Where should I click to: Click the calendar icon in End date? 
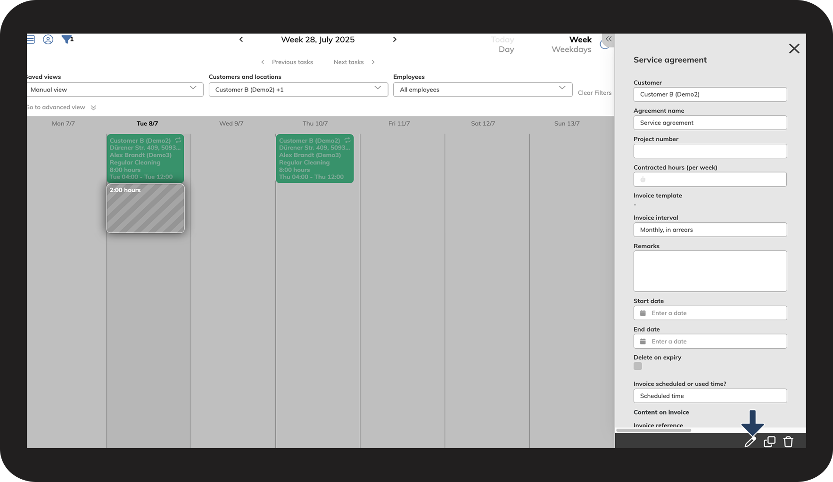coord(643,342)
